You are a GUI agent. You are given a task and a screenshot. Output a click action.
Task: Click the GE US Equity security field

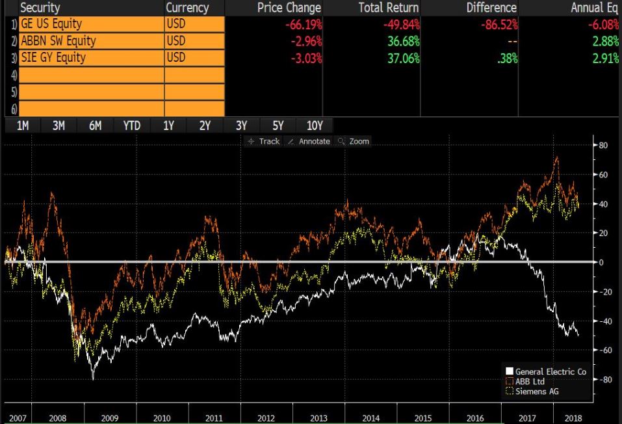point(91,24)
